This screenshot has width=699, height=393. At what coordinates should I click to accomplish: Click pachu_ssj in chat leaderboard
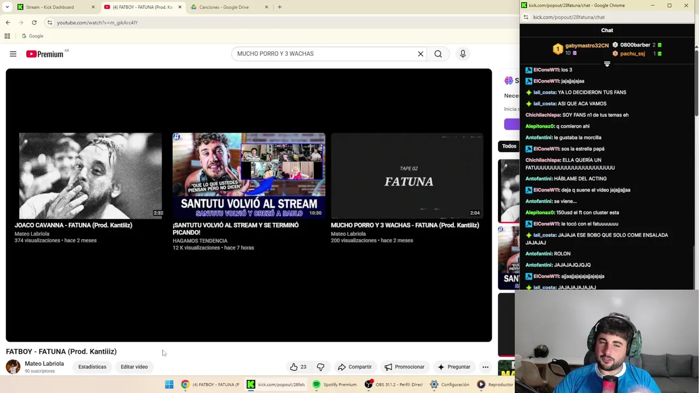[x=632, y=53]
